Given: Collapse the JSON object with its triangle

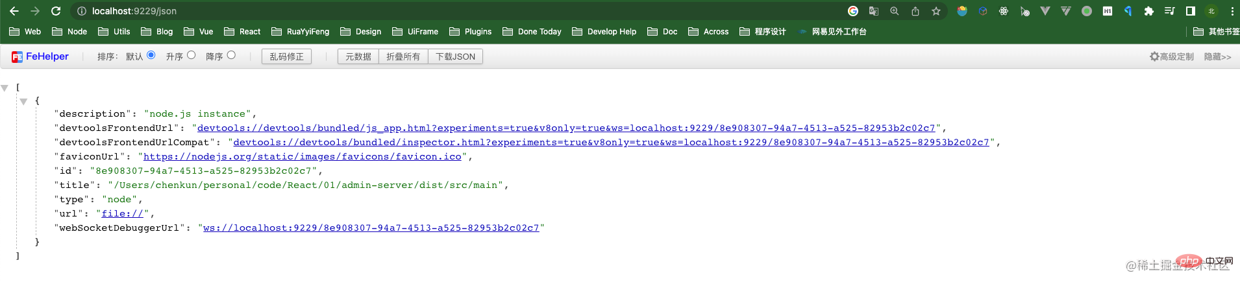Looking at the screenshot, I should [x=23, y=101].
